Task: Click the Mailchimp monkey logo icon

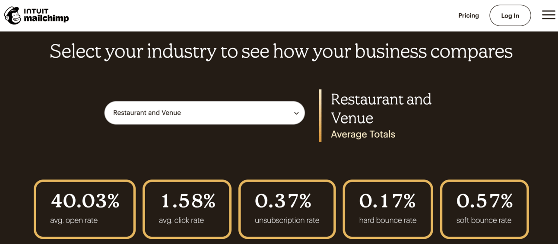Action: coord(13,15)
